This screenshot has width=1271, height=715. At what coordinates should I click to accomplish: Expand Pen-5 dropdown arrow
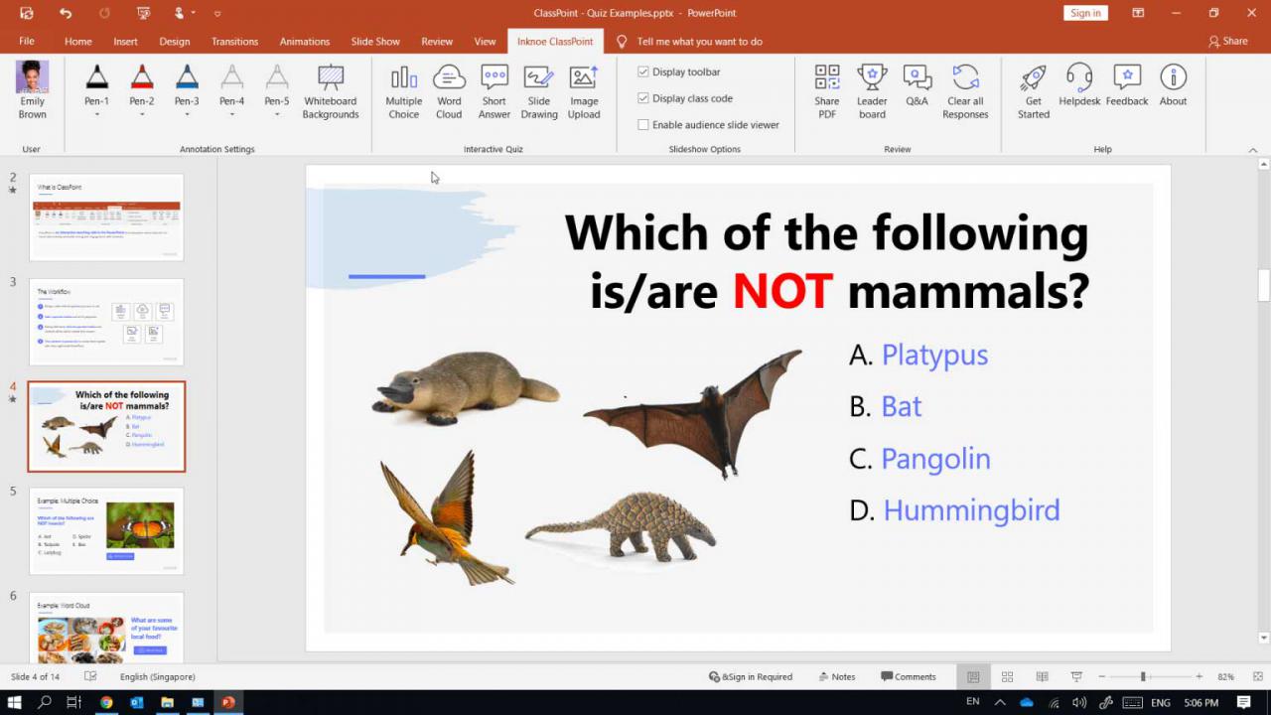pyautogui.click(x=277, y=114)
